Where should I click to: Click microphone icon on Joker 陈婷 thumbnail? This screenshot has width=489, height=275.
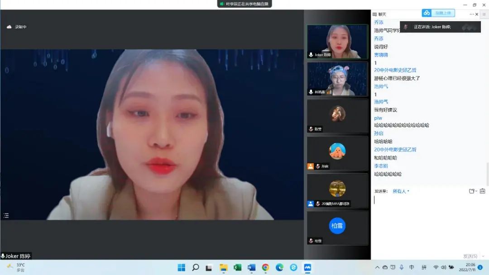[311, 55]
